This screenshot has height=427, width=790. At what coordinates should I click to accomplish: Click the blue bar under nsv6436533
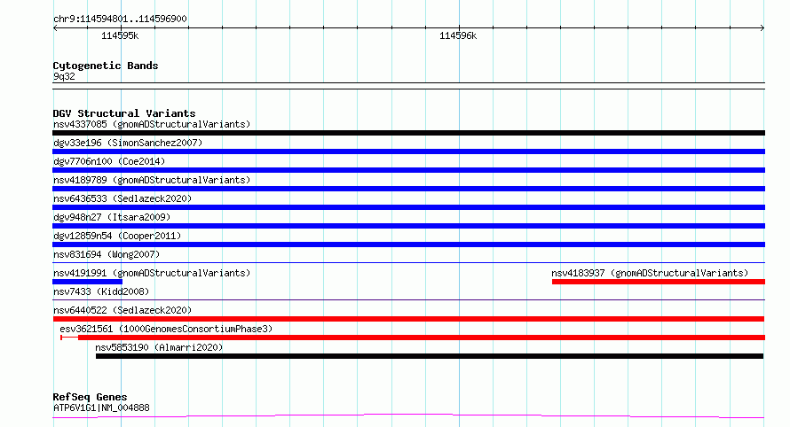[x=408, y=207]
